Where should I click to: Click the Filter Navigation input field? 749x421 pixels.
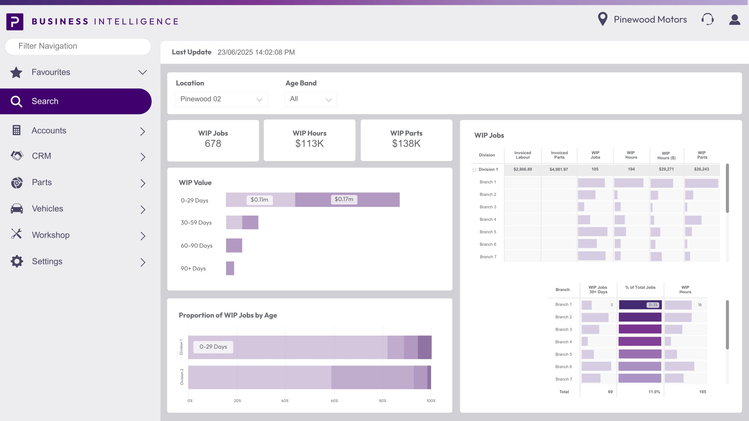tap(78, 46)
